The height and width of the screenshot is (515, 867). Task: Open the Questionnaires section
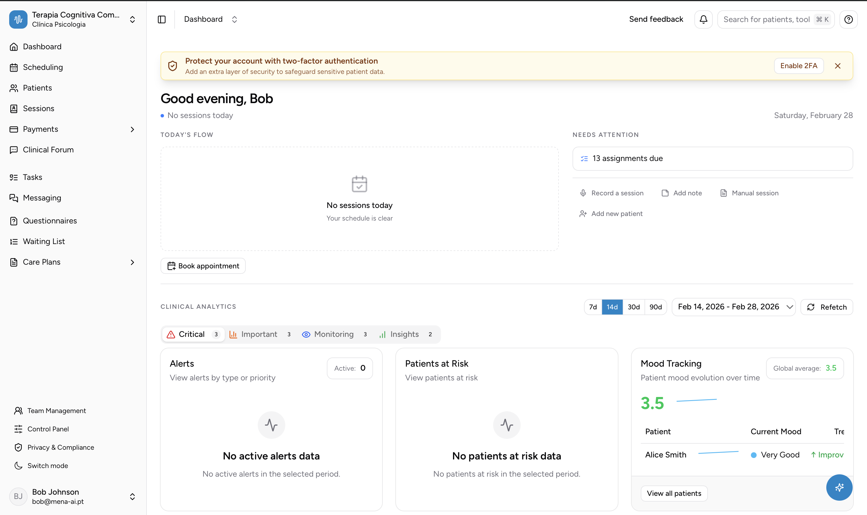pyautogui.click(x=50, y=221)
